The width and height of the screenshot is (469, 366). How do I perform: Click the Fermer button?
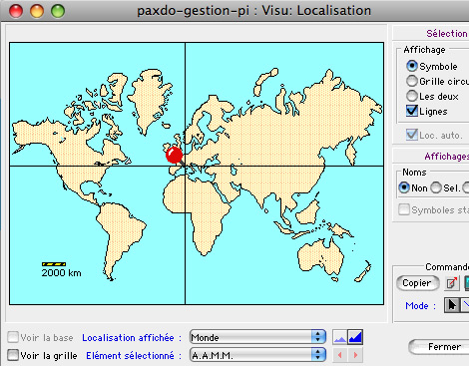(439, 347)
